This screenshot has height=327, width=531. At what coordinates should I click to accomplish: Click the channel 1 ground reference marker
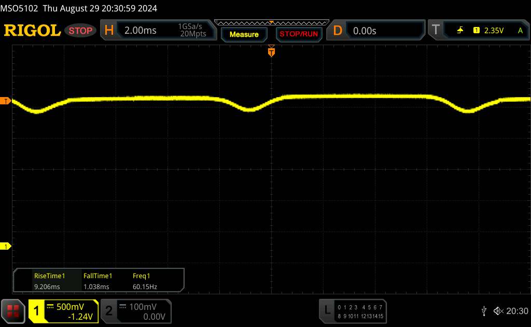pyautogui.click(x=6, y=246)
